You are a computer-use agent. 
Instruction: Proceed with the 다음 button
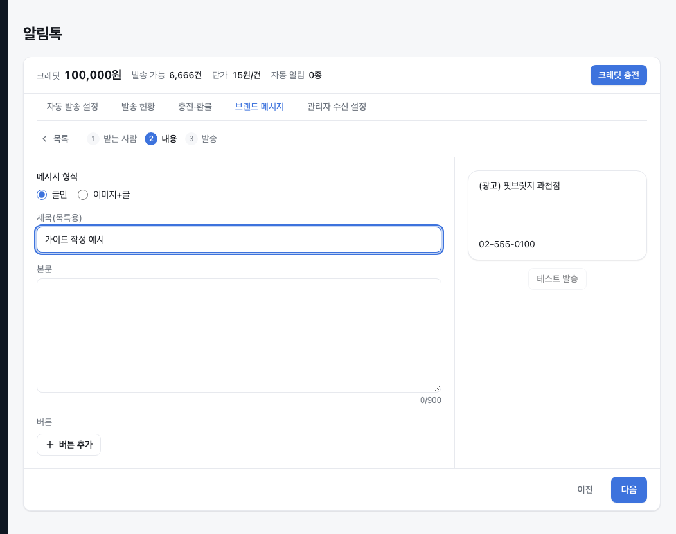click(x=628, y=490)
